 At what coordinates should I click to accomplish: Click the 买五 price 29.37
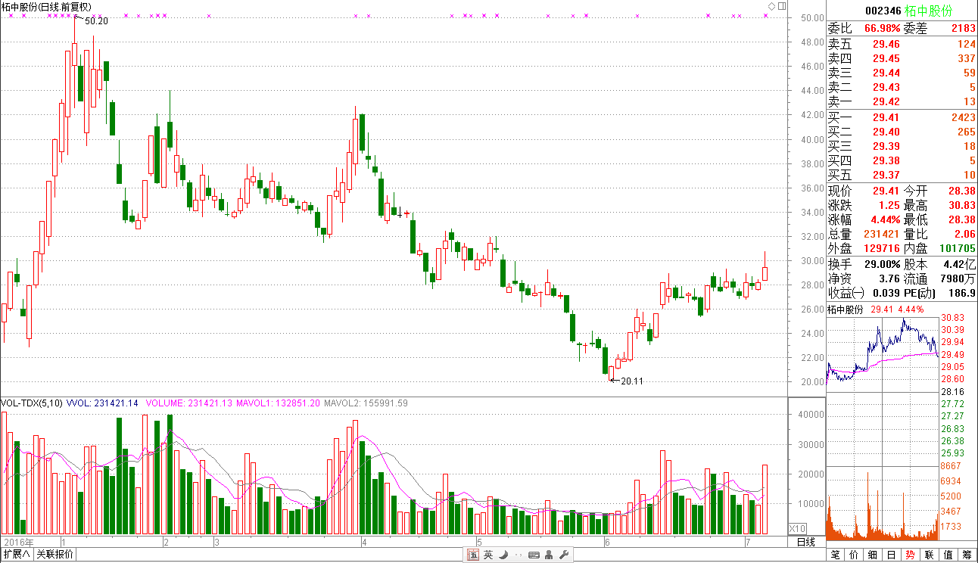[x=886, y=175]
